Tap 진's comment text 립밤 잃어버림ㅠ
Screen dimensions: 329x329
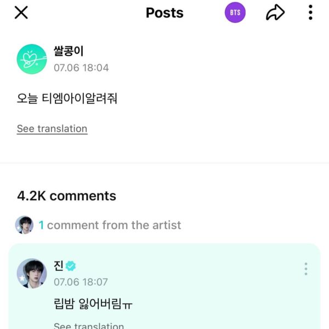(93, 304)
